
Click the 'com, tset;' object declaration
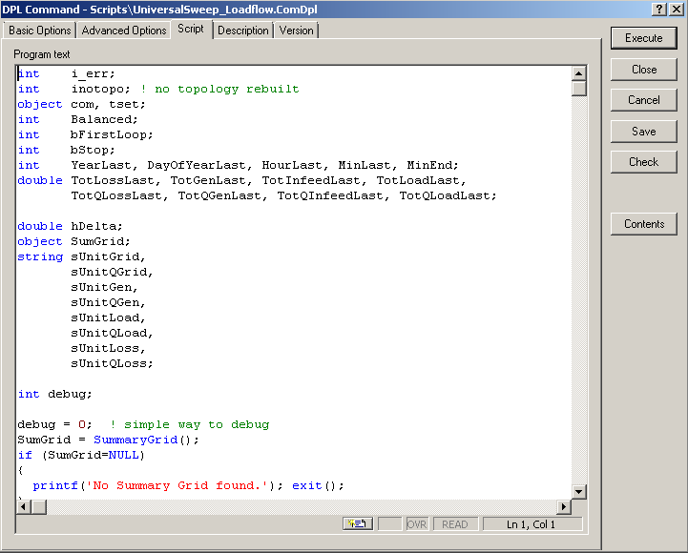click(x=108, y=104)
